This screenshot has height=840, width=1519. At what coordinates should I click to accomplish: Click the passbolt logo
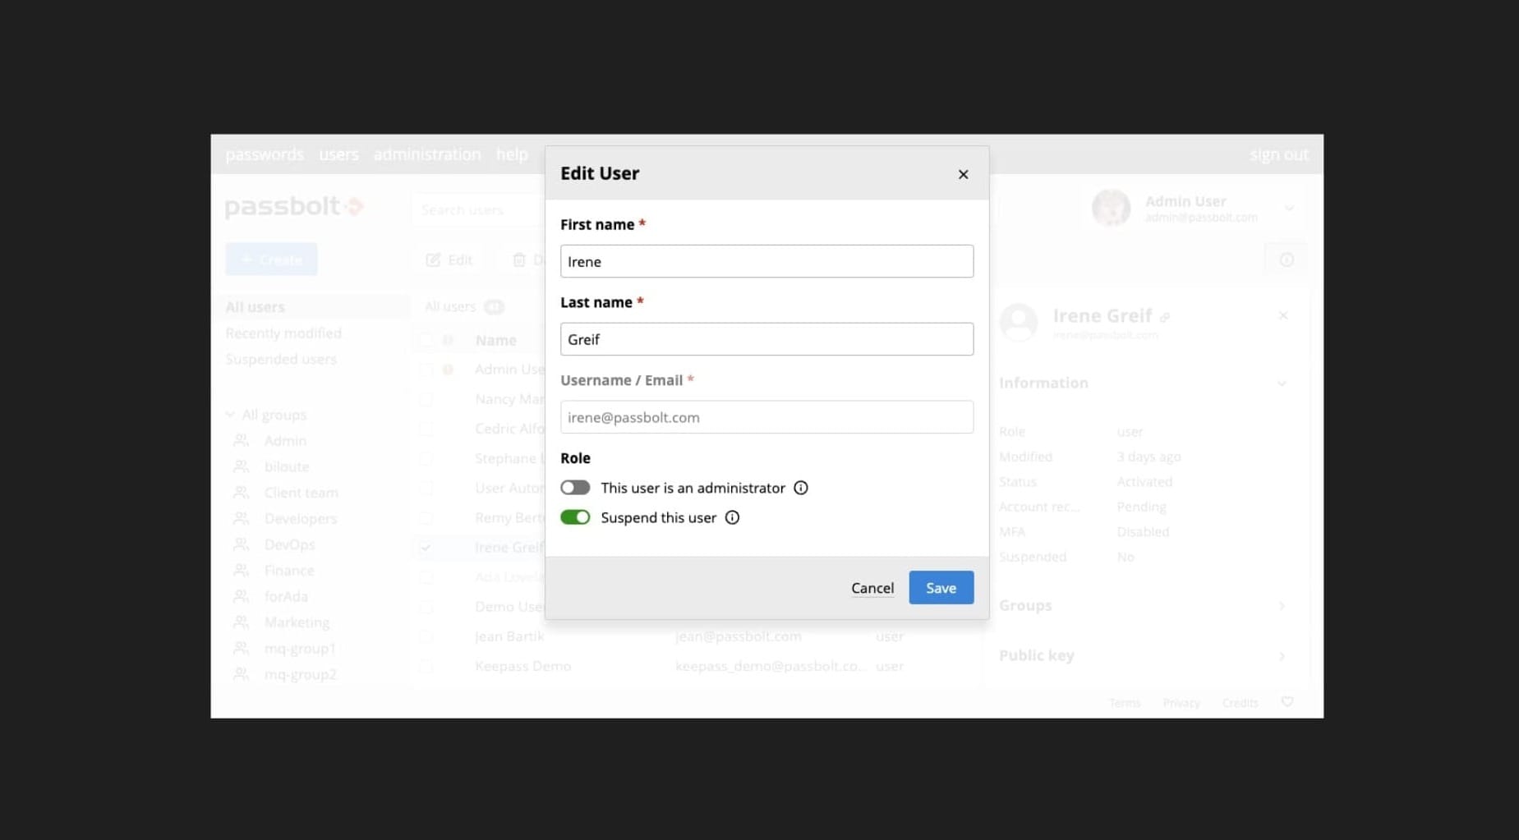point(294,206)
